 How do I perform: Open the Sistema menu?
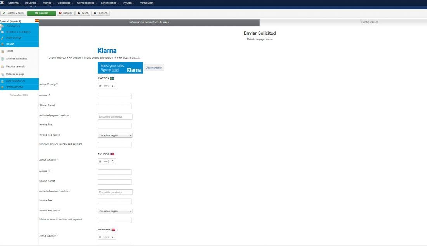click(x=14, y=3)
